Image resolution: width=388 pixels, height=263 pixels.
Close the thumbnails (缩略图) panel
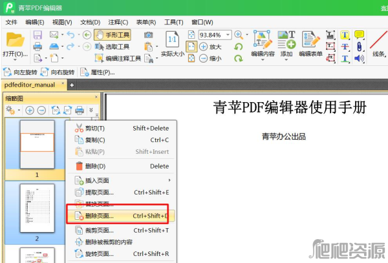[96, 97]
